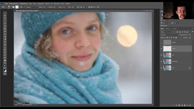Enable airbrush-style build-up icon

click(78, 7)
